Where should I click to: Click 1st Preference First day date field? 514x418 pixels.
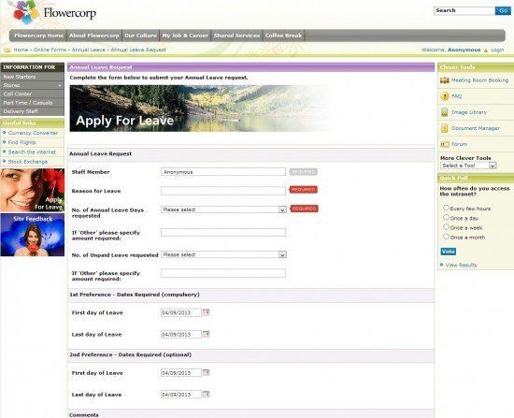[x=181, y=312]
